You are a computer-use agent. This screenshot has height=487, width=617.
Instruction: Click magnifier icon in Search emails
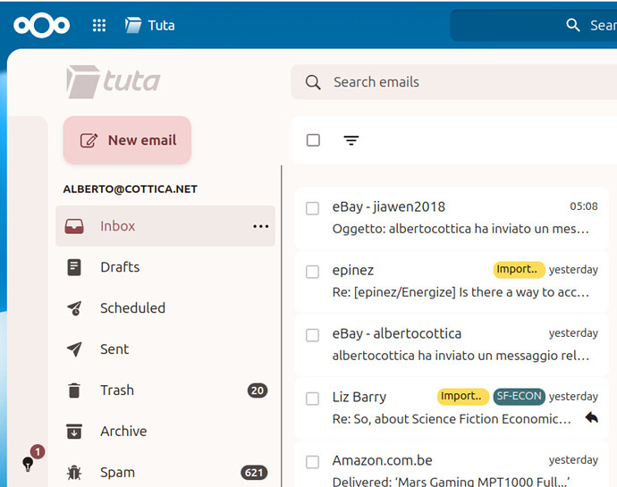pyautogui.click(x=313, y=82)
